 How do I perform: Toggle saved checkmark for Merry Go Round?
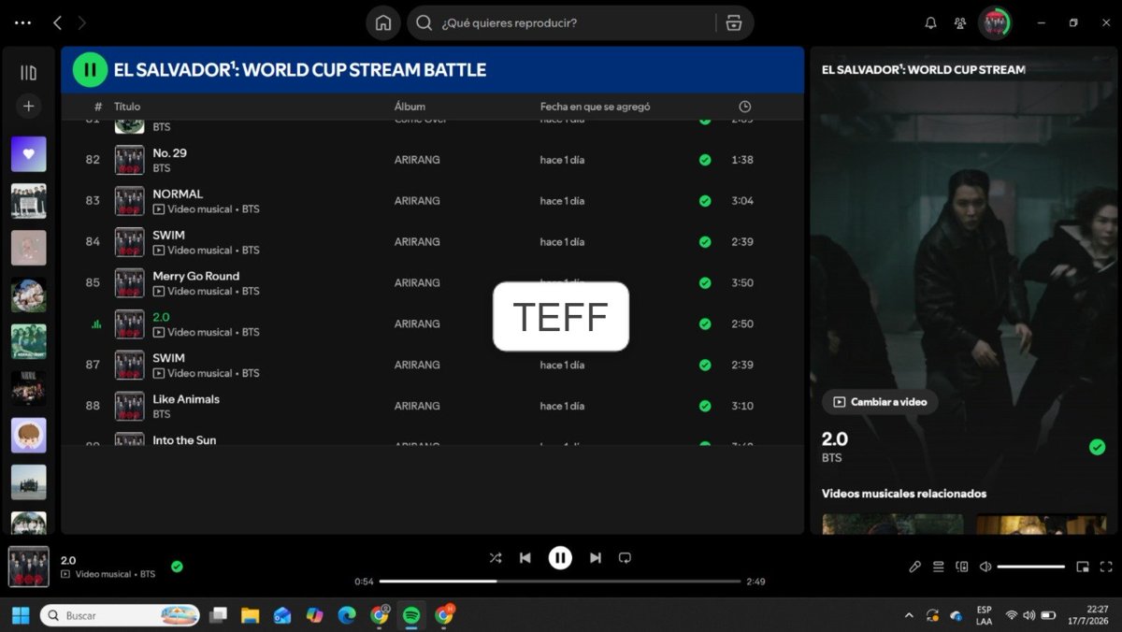pos(705,283)
